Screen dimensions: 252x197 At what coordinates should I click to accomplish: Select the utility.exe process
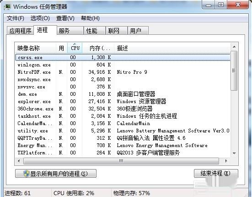click(x=123, y=131)
